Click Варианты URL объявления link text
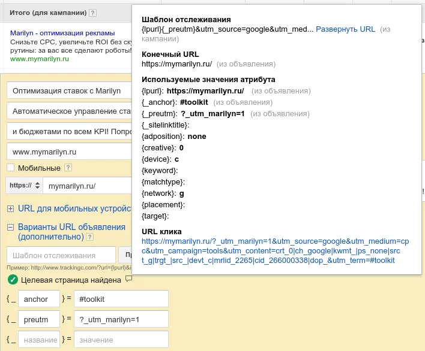Image resolution: width=425 pixels, height=351 pixels. point(71,232)
